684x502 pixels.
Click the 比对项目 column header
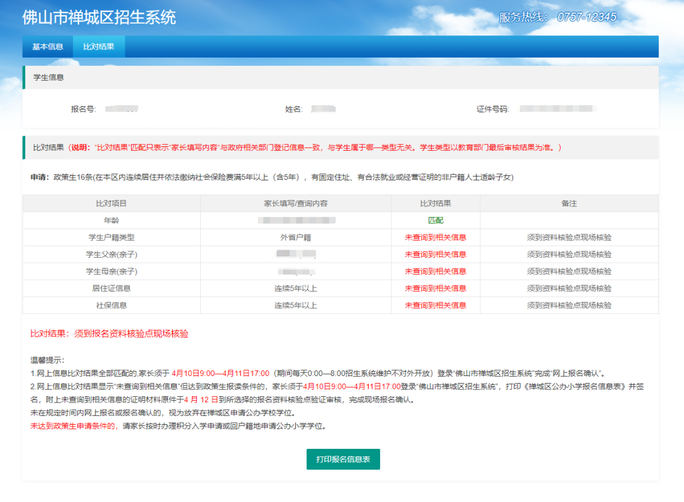pyautogui.click(x=111, y=203)
